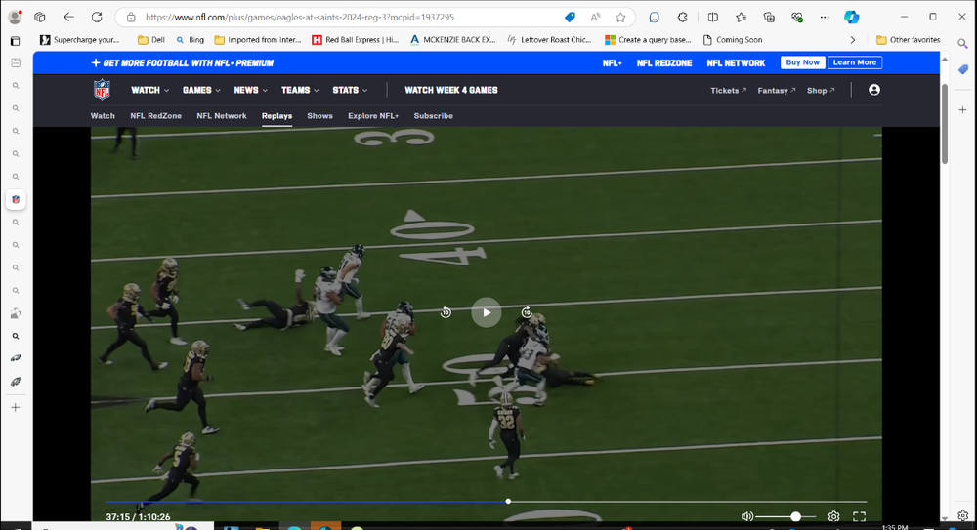Click the video progress bar handle
Viewport: 977px width, 530px height.
pos(508,502)
